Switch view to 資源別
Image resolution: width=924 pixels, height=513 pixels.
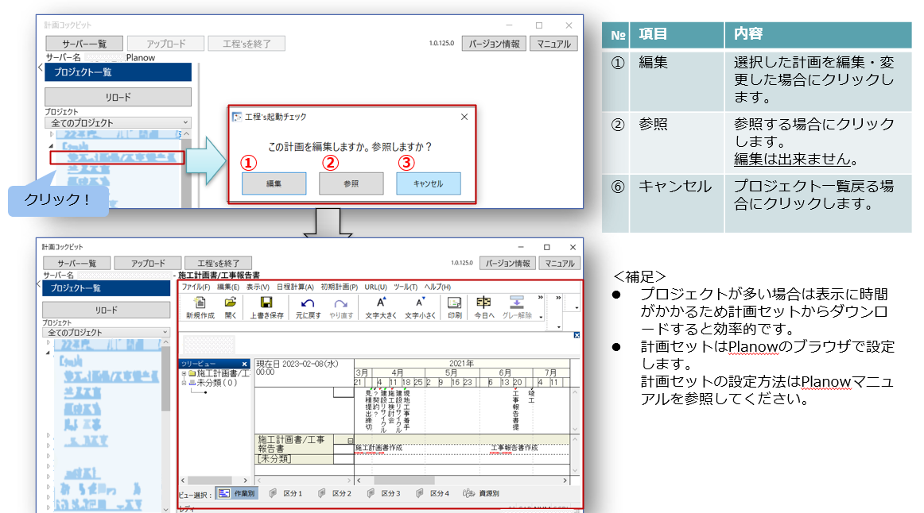(x=481, y=493)
